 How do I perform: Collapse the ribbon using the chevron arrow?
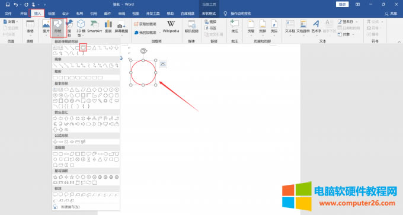(x=399, y=41)
